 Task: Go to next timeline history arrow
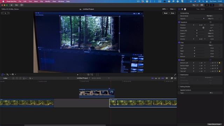pyautogui.click(x=109, y=78)
